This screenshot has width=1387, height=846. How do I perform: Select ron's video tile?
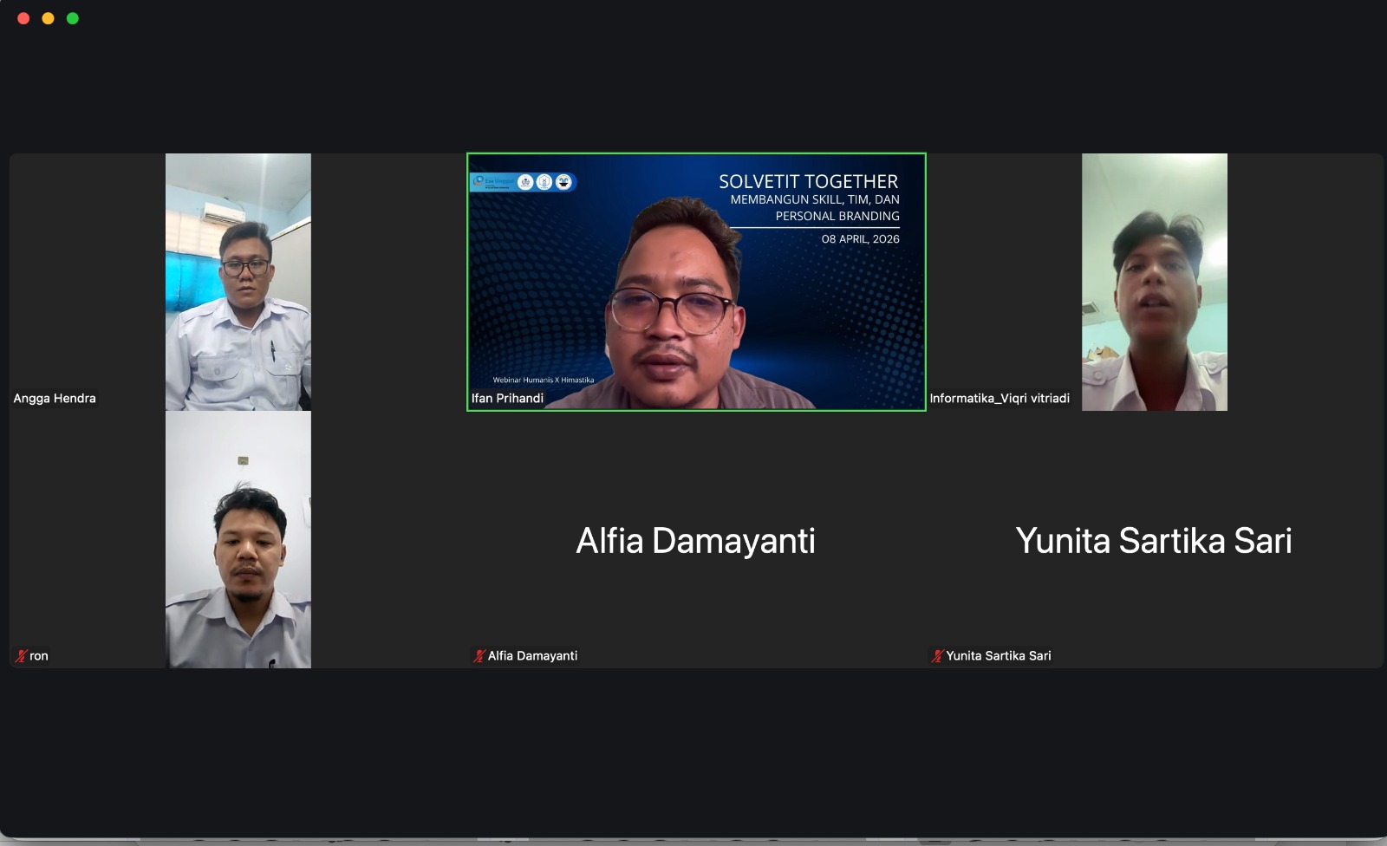pyautogui.click(x=238, y=539)
